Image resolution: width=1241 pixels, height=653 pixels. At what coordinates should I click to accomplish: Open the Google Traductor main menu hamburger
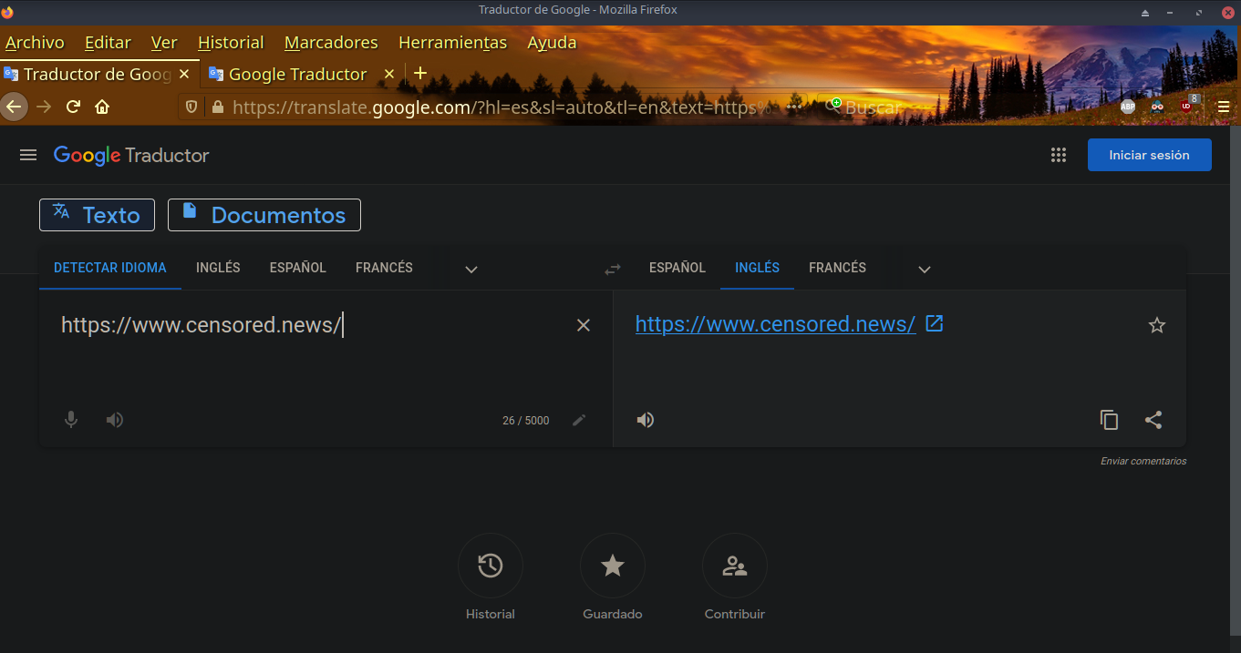point(28,155)
